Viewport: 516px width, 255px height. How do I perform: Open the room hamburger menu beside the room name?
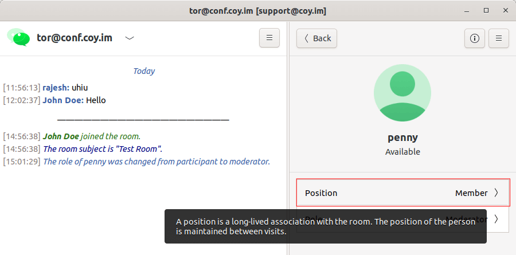(x=269, y=38)
